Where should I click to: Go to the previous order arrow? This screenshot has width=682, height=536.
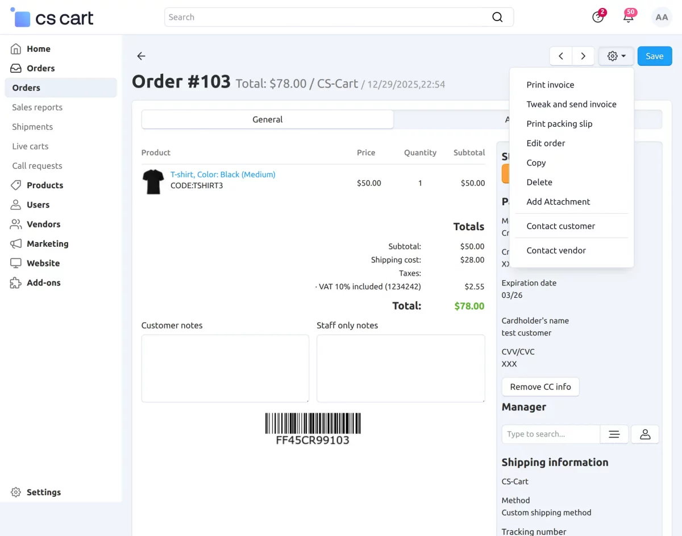(561, 56)
